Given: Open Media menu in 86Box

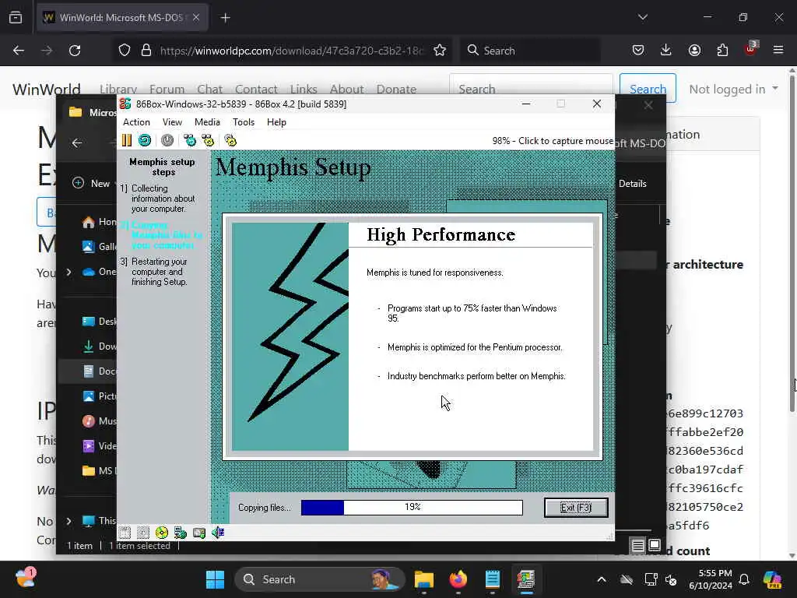Looking at the screenshot, I should pyautogui.click(x=207, y=122).
